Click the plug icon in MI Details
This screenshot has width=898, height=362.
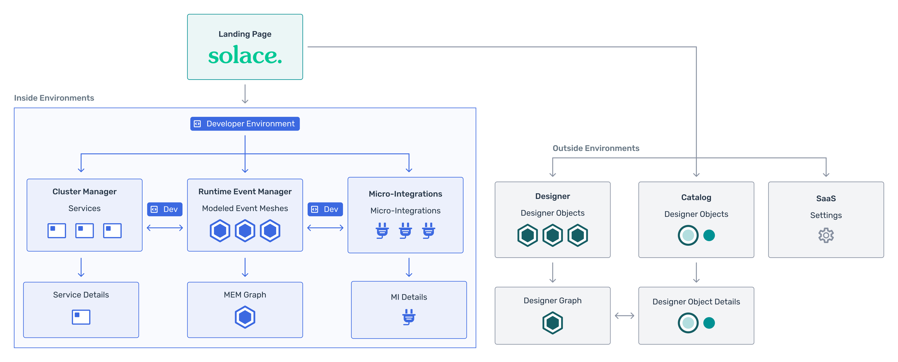(x=409, y=317)
